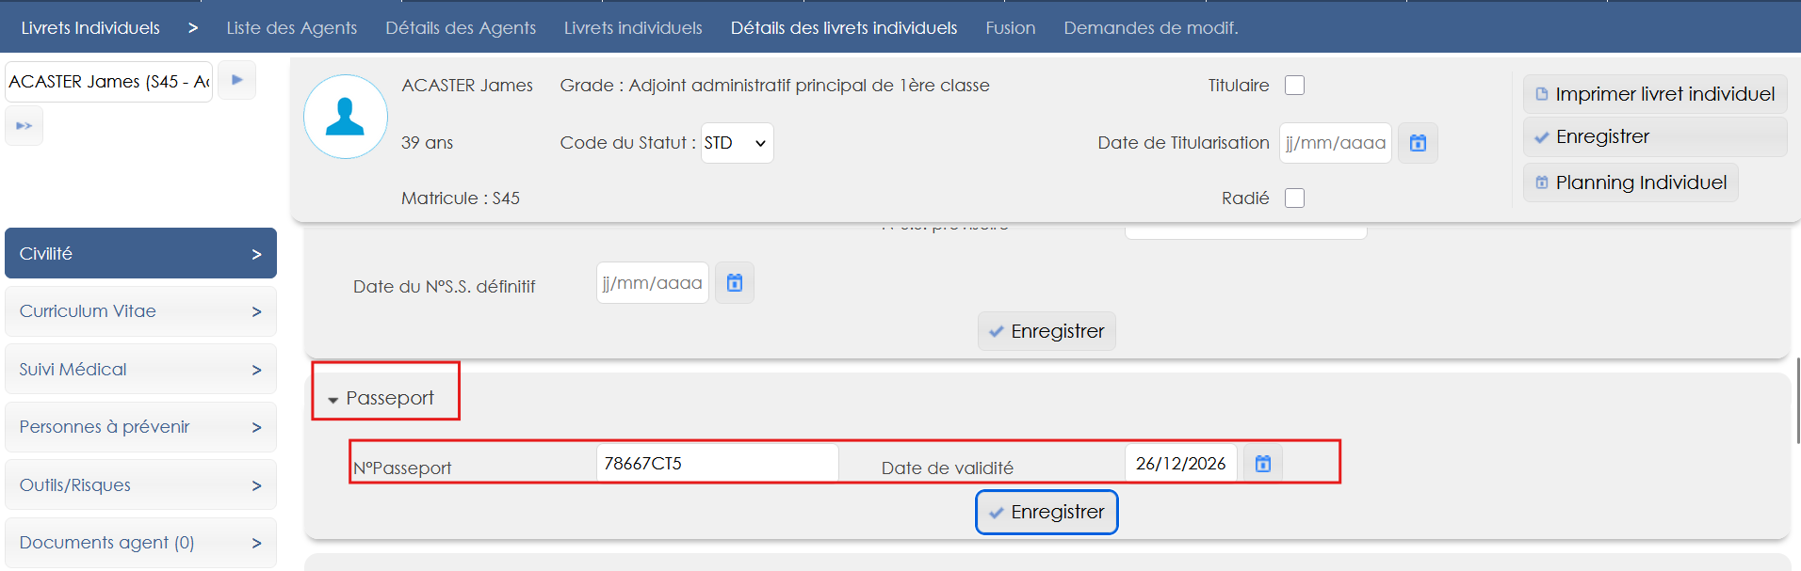Viewport: 1801px width, 571px height.
Task: Open calendar for Date du N°S.S. définitif
Action: point(735,282)
